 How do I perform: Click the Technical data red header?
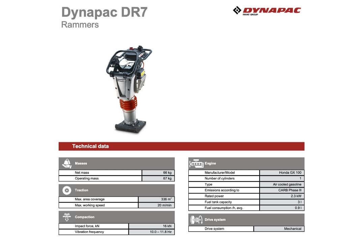(182, 146)
